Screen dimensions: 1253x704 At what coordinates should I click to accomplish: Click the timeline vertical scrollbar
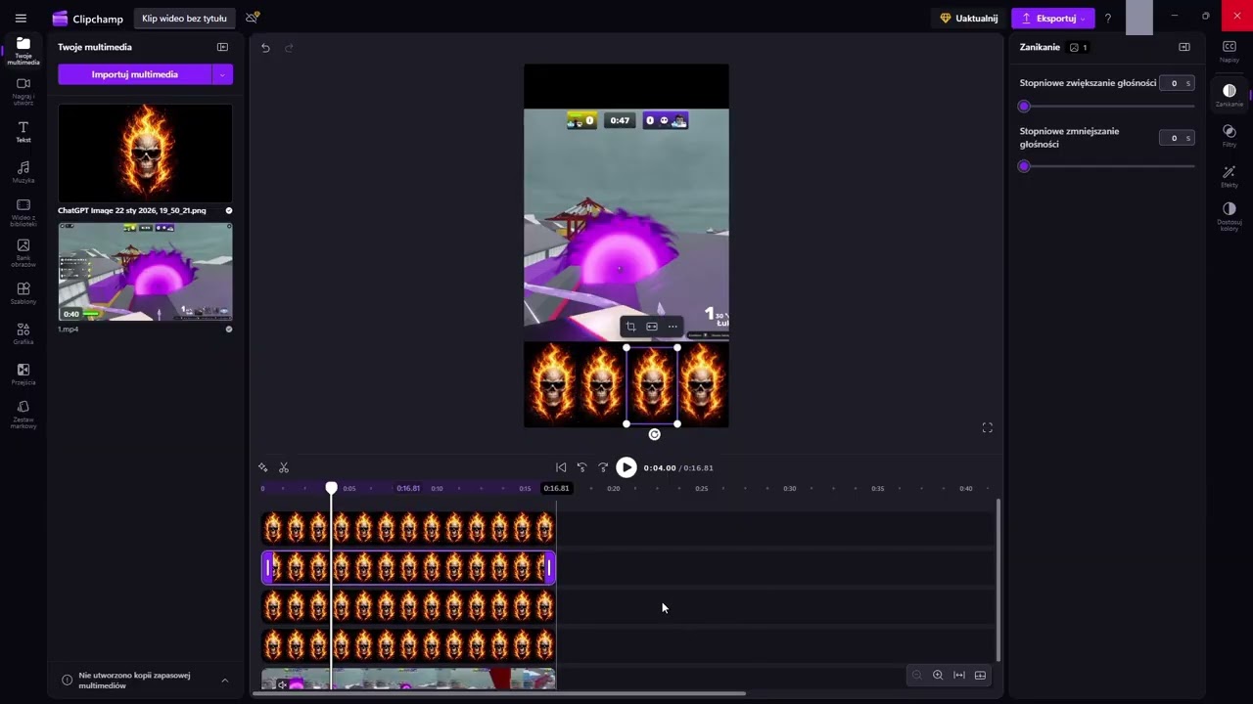(x=998, y=580)
